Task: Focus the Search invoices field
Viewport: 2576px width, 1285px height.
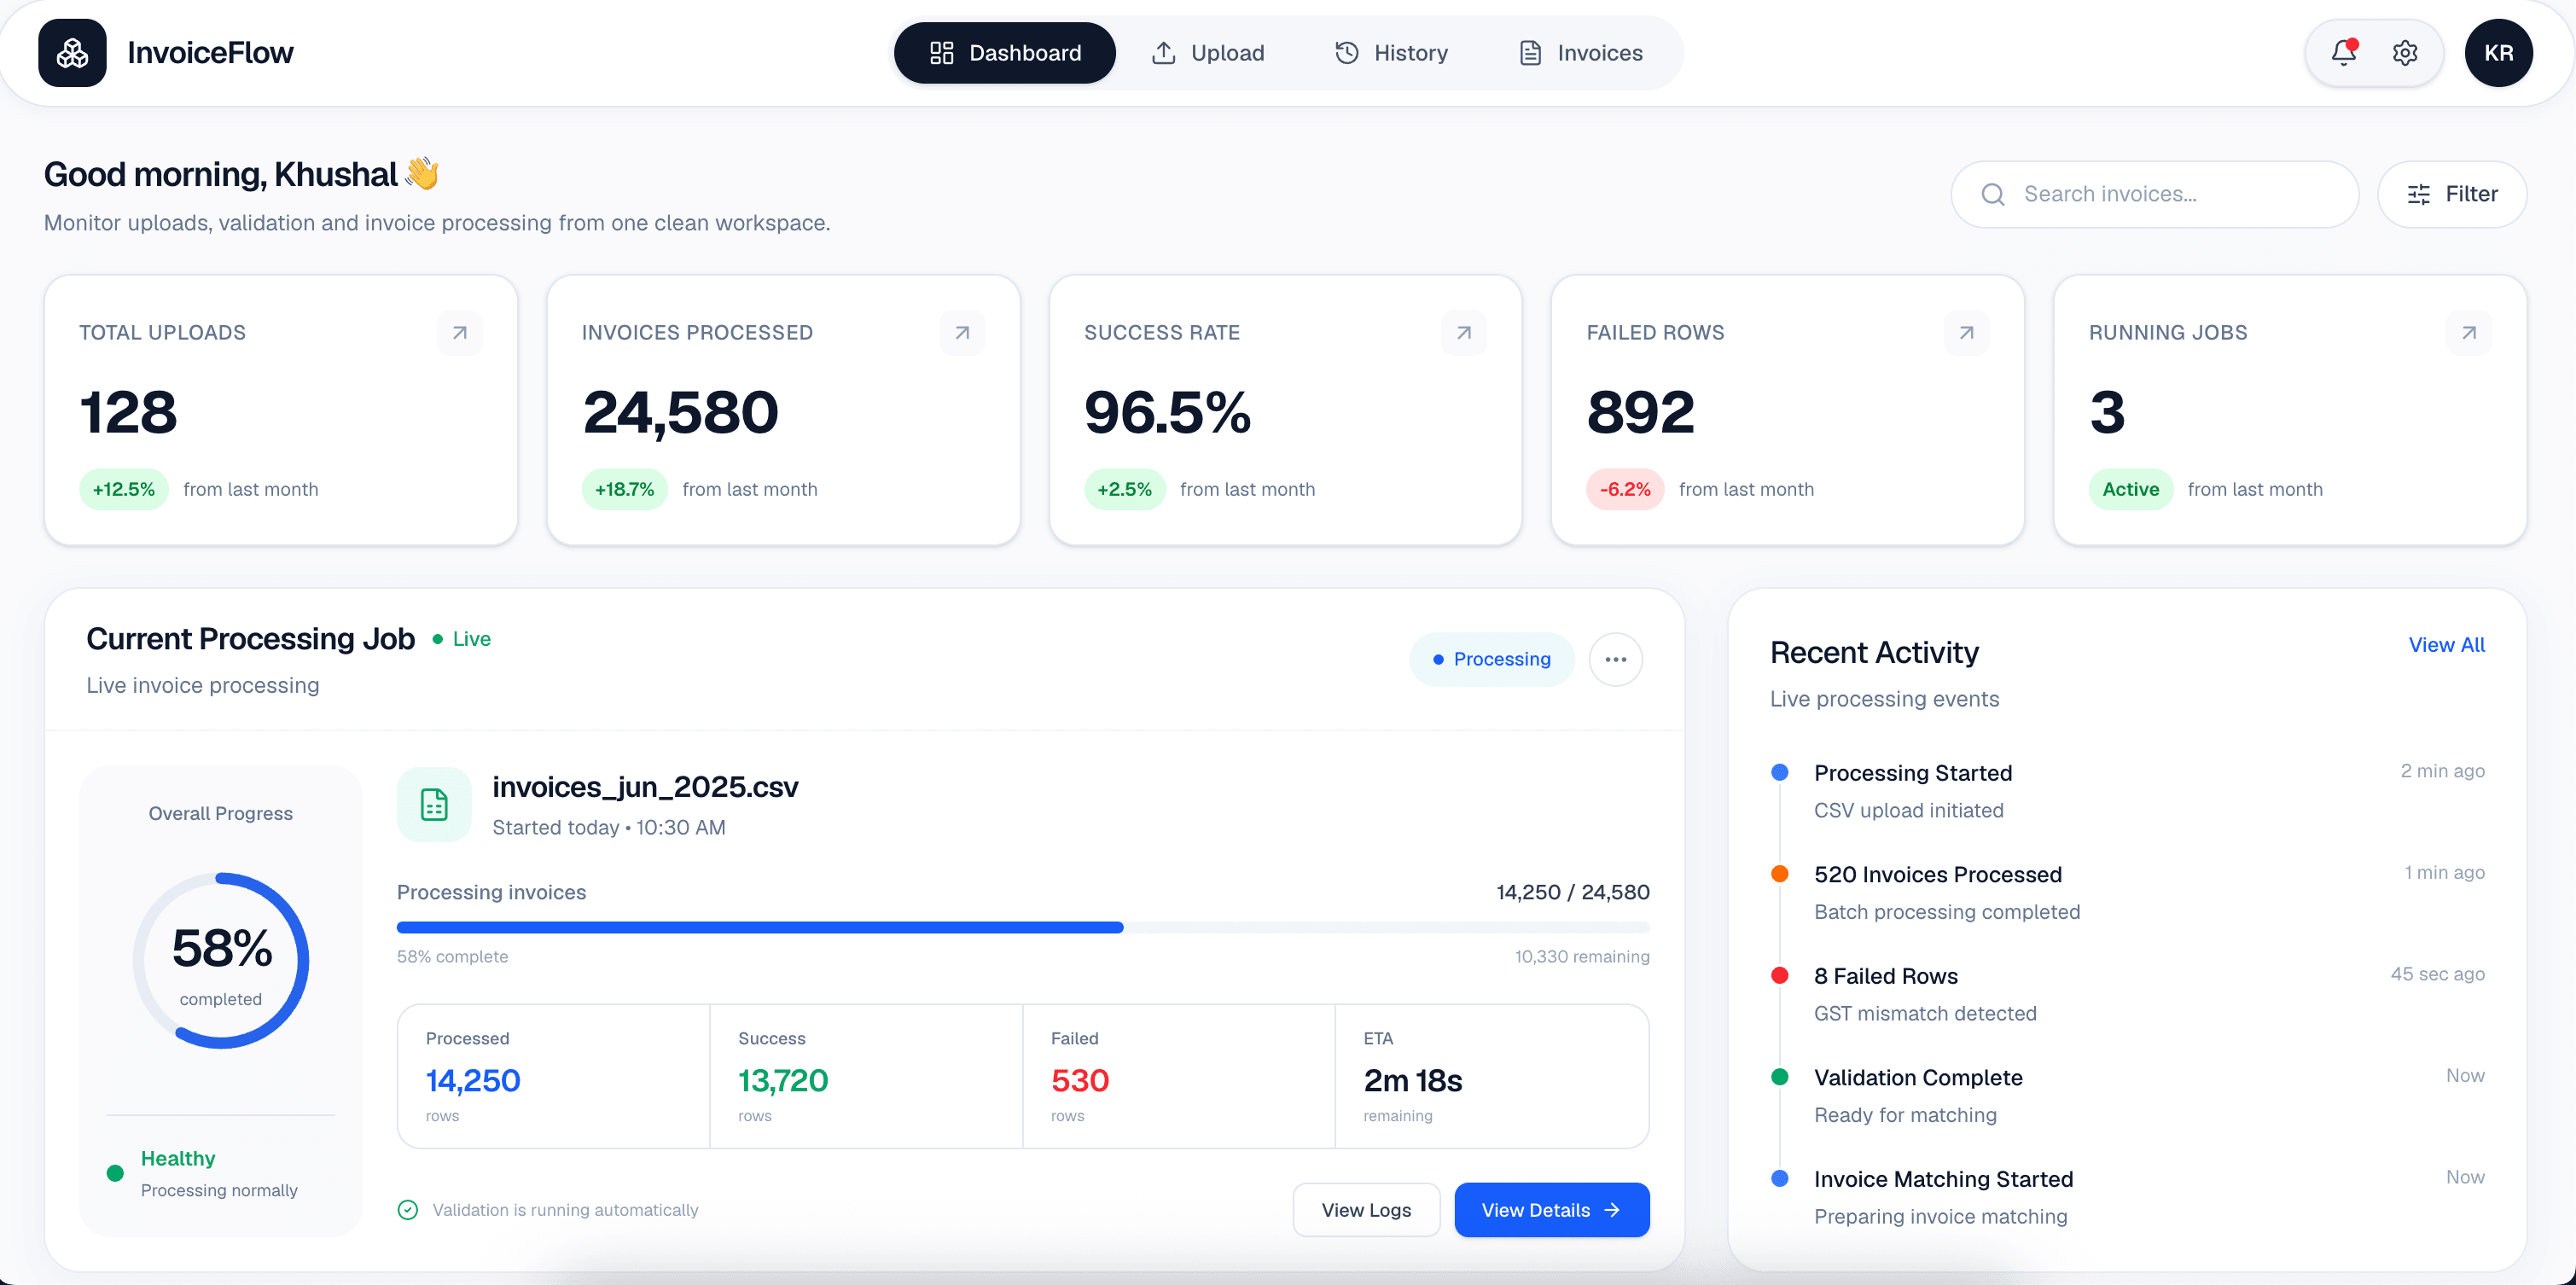Action: [2154, 194]
